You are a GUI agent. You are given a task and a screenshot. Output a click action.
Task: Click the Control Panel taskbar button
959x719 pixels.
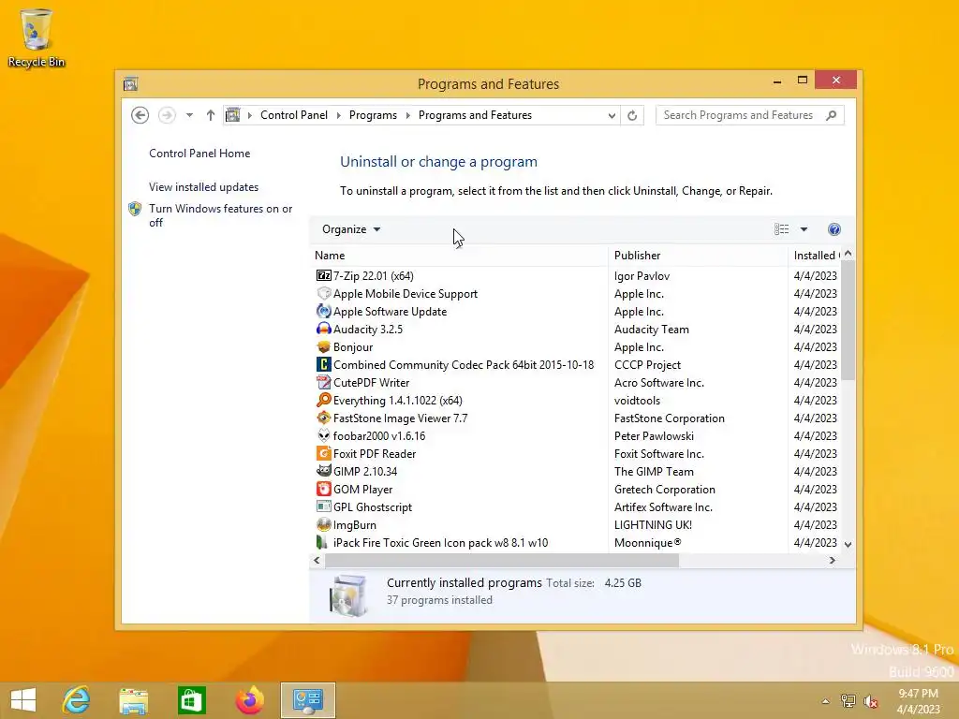click(x=307, y=700)
